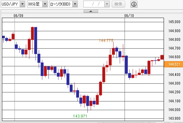Click the 検索 search button
The height and width of the screenshot is (123, 183).
point(118,4)
